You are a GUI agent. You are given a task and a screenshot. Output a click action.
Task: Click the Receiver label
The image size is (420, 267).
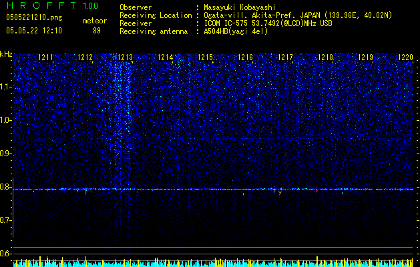click(136, 23)
